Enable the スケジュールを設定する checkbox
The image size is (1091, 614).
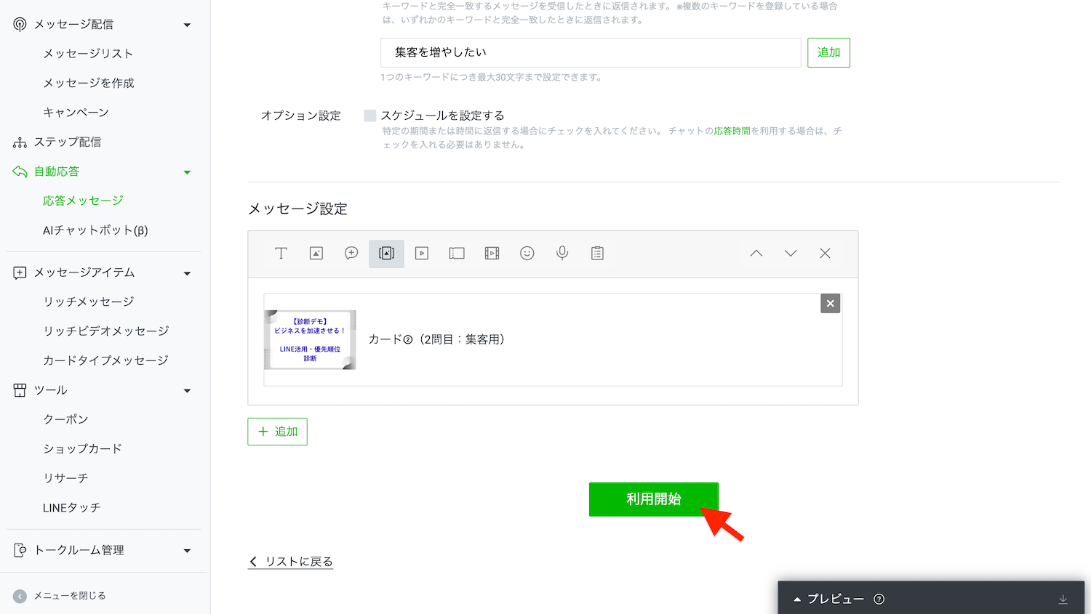(x=370, y=116)
